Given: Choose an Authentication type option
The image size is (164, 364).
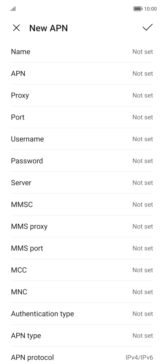Looking at the screenshot, I should coord(82,313).
